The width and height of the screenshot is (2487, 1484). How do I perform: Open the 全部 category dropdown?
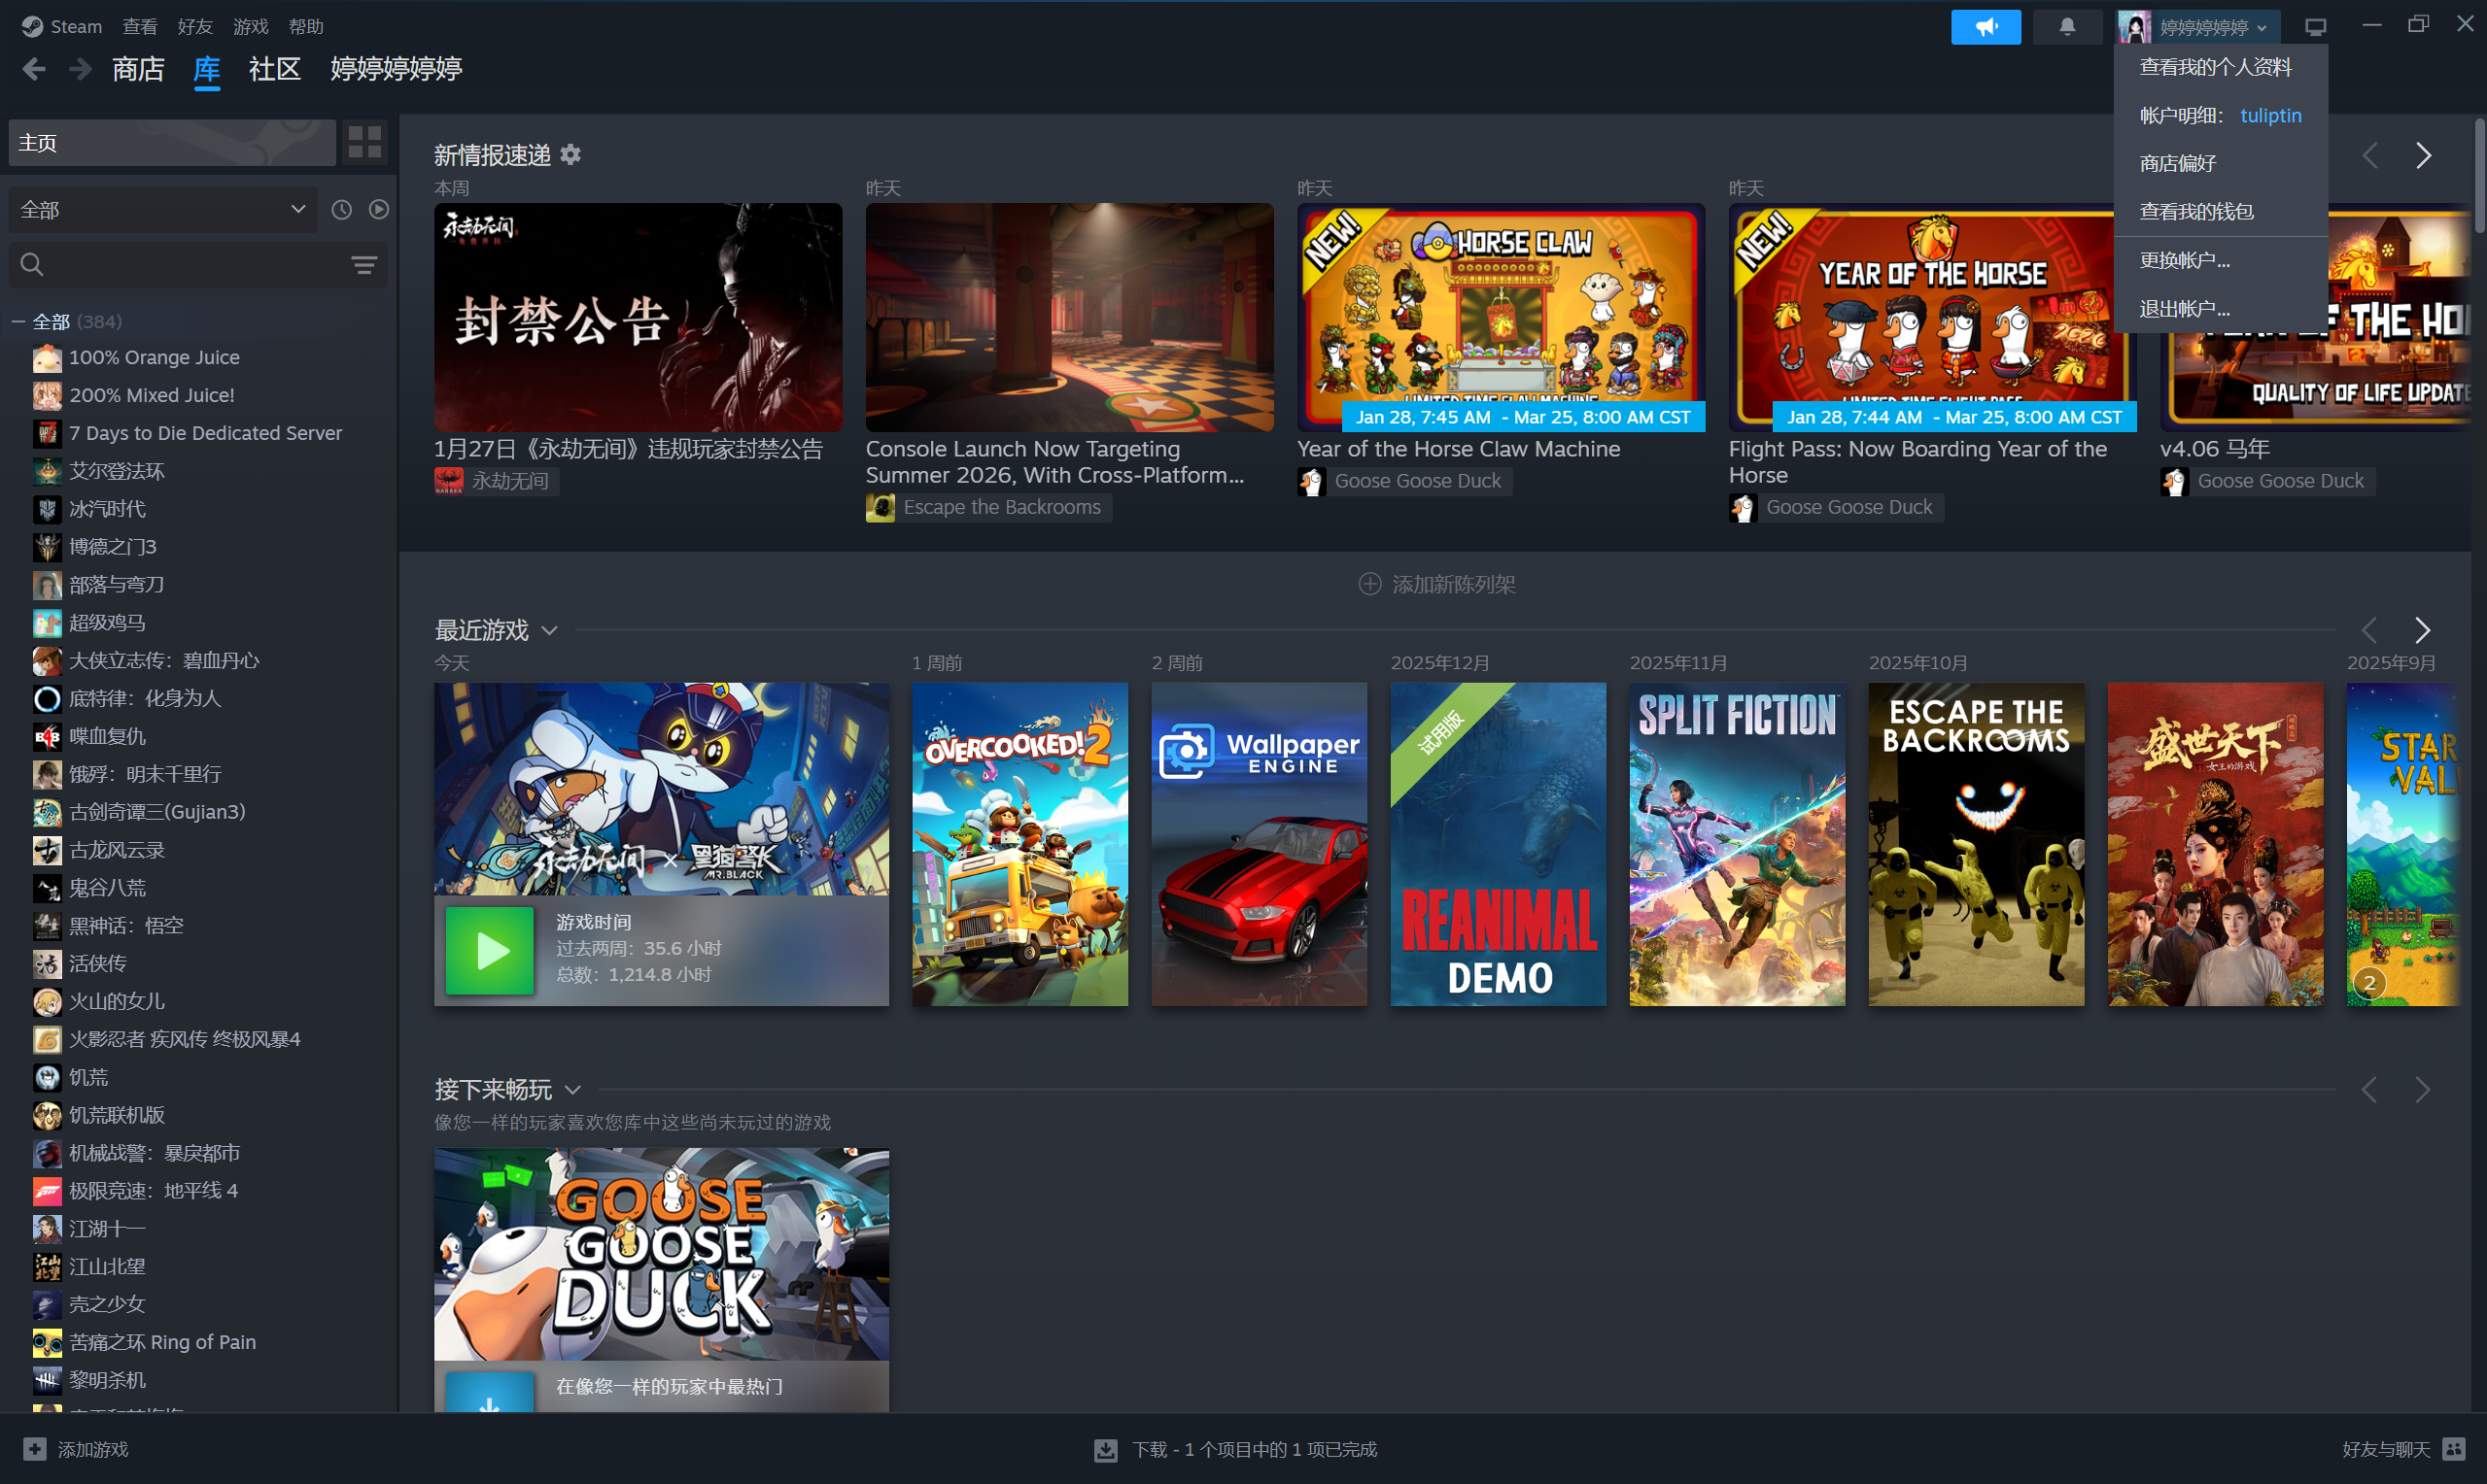tap(162, 210)
